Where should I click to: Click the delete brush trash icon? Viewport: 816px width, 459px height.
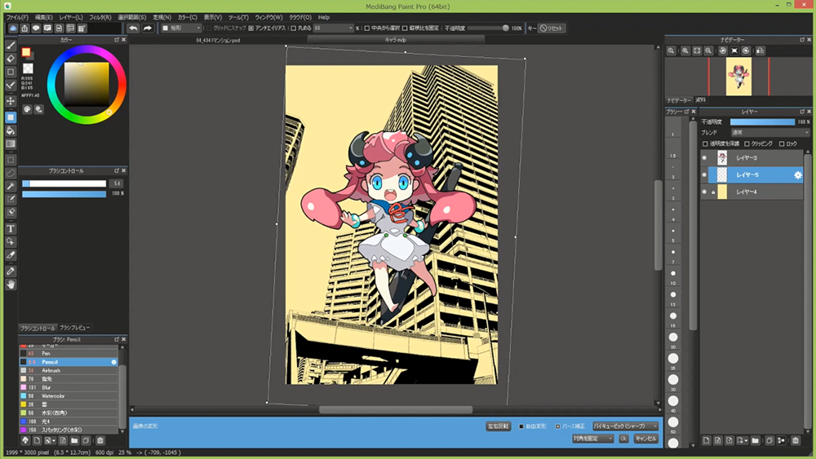tap(100, 440)
